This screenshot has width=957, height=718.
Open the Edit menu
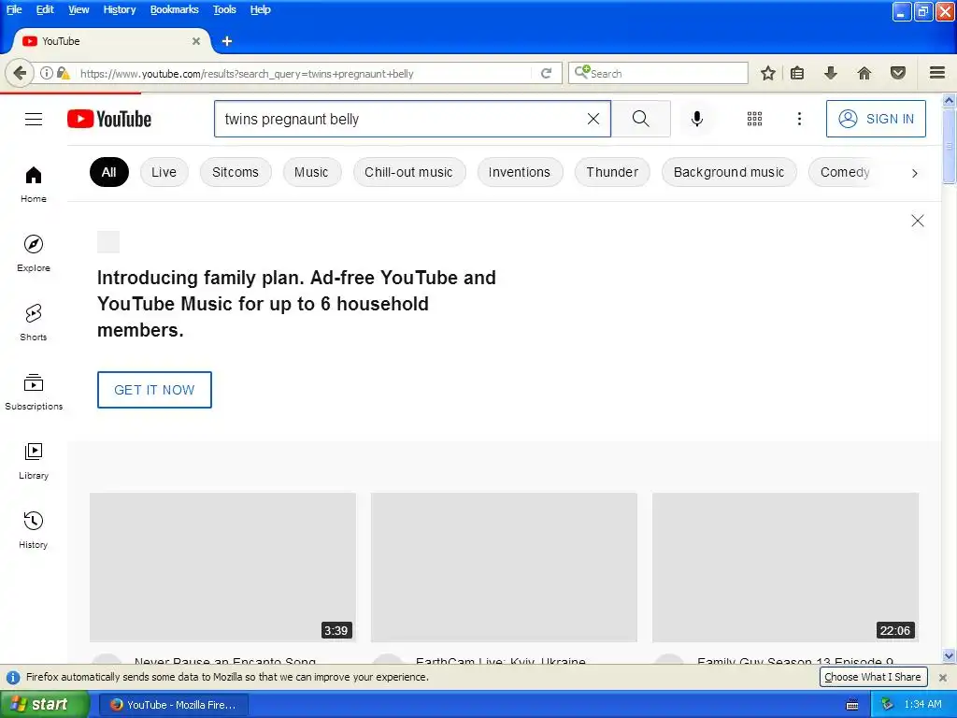pos(45,9)
